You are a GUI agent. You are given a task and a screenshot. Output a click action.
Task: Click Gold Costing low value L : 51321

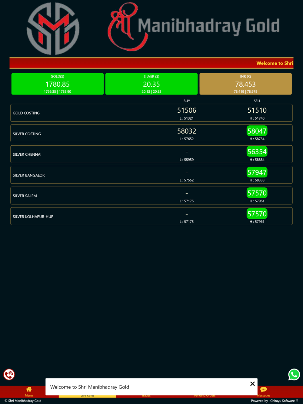(187, 118)
